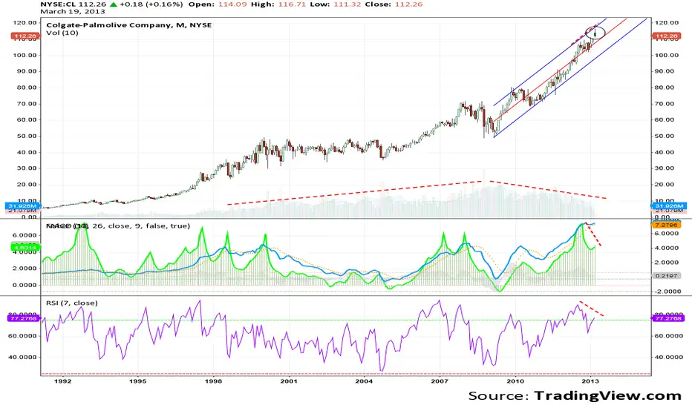Image resolution: width=692 pixels, height=408 pixels.
Task: Click the blue 31.926M volume tag on right axis
Action: click(x=668, y=206)
